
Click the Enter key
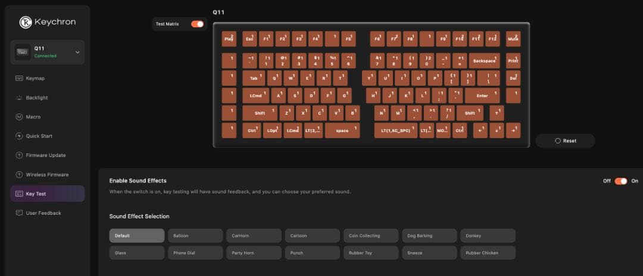[482, 95]
